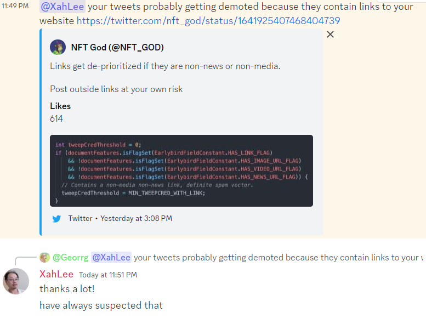This screenshot has width=426, height=318.
Task: Click the "have always suspected that" message
Action: (x=101, y=305)
